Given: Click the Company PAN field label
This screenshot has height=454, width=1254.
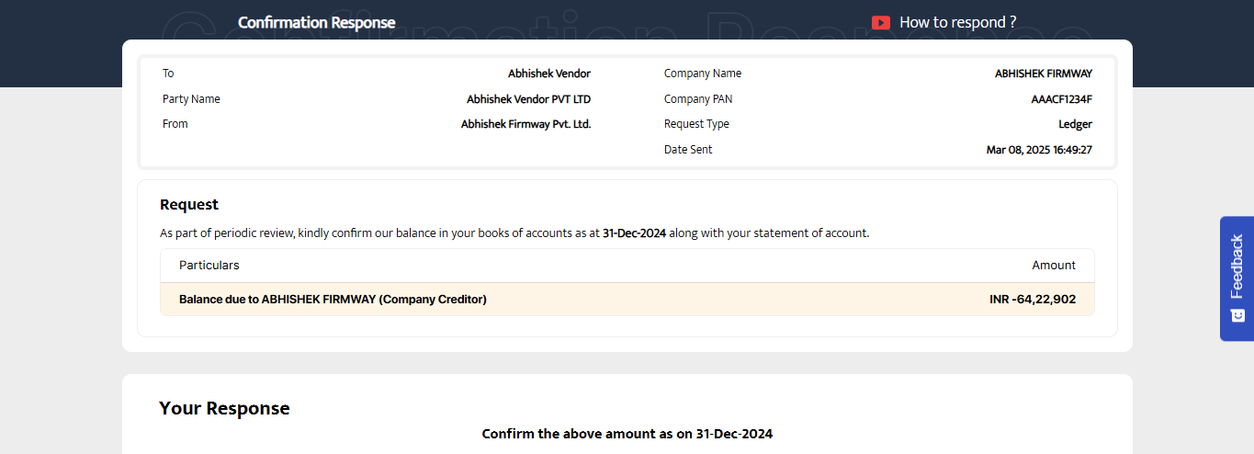Looking at the screenshot, I should [698, 99].
